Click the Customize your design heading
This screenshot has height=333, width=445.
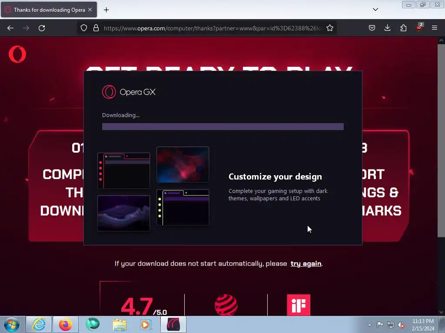pos(275,177)
